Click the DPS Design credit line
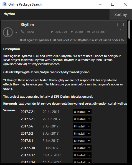 48,97
